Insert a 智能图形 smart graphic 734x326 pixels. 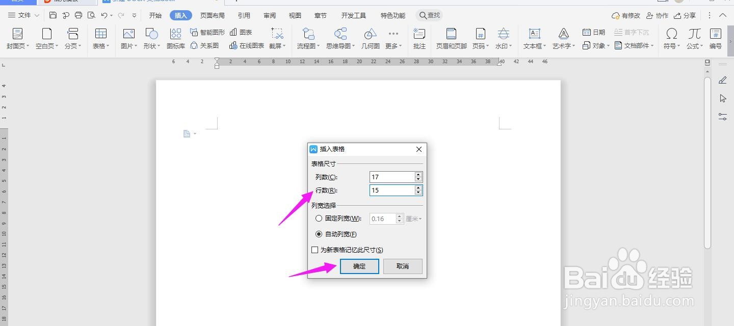click(x=207, y=32)
